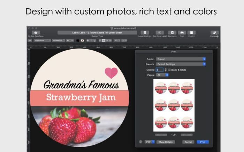Click the Add New Label icon
244x152 pixels.
pos(160,33)
